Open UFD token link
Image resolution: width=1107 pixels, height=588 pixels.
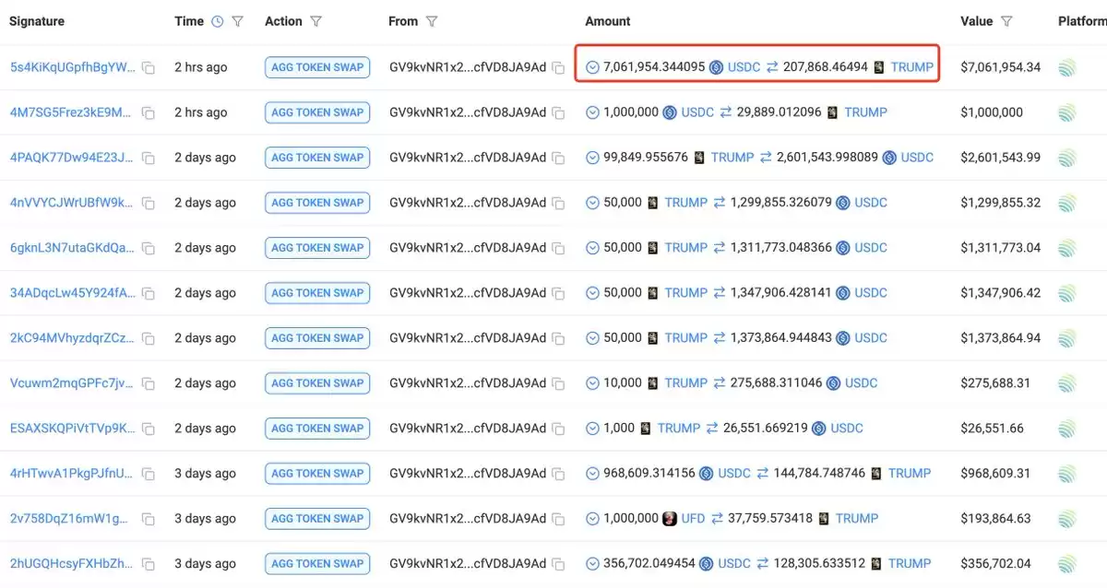[693, 519]
